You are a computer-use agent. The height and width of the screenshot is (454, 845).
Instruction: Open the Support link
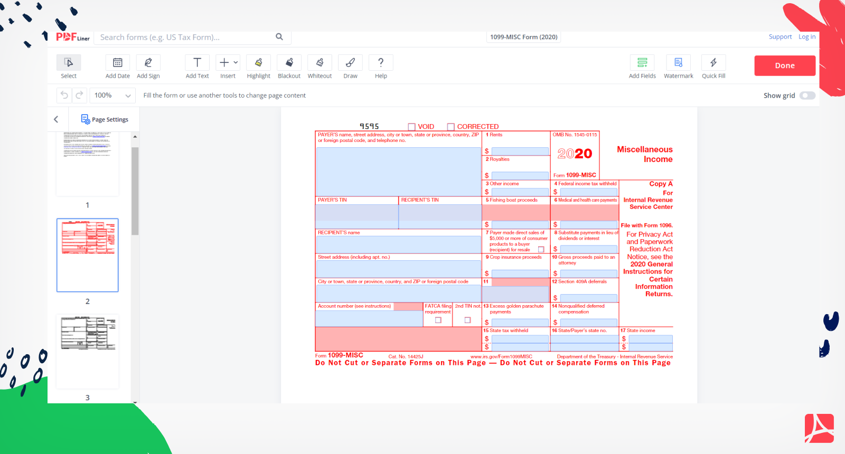(780, 37)
